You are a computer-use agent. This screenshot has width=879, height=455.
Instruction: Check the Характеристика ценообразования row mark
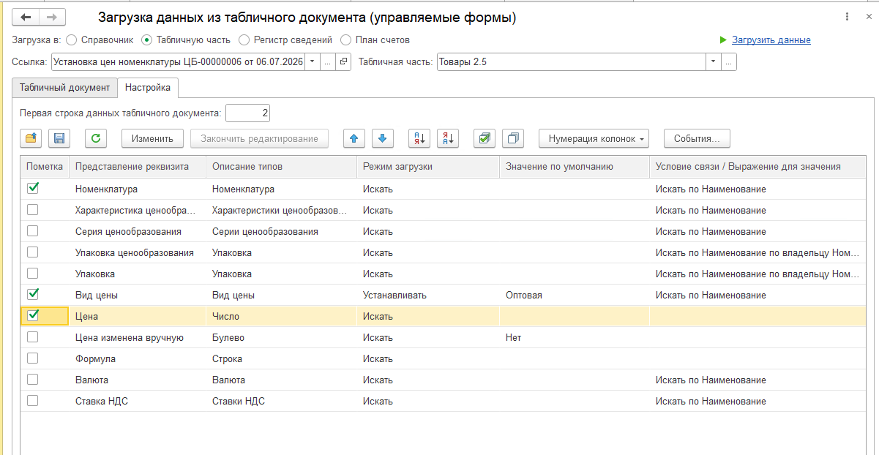tap(33, 210)
